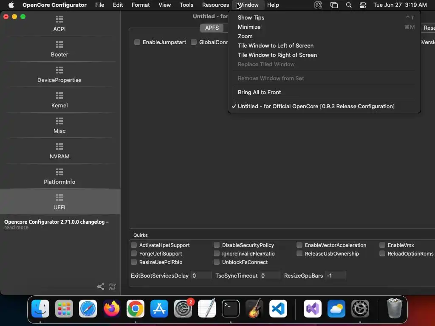Click the changelog read more link
This screenshot has width=435, height=326.
(x=17, y=228)
